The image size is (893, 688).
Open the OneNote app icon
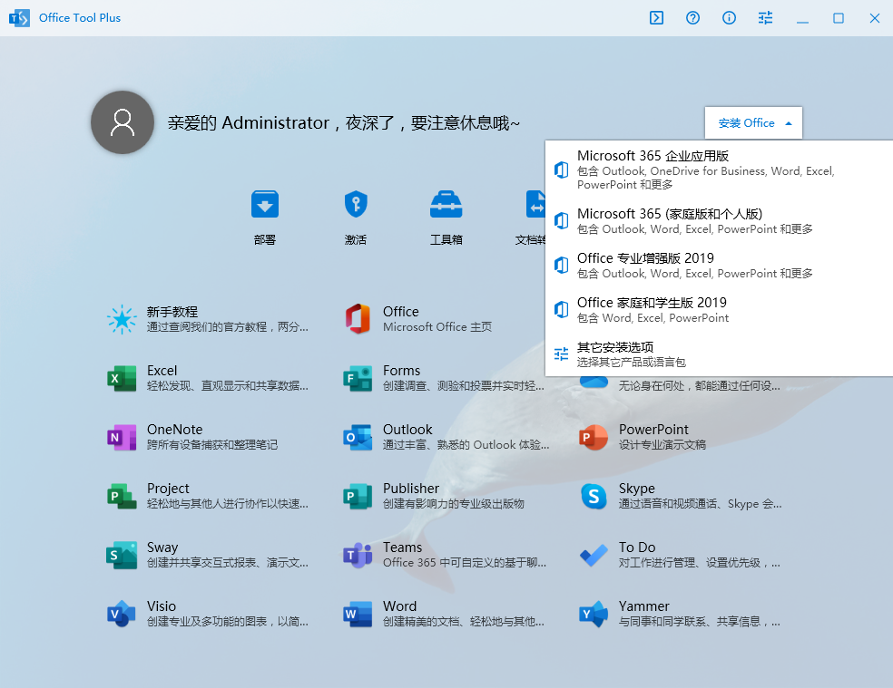(x=122, y=437)
